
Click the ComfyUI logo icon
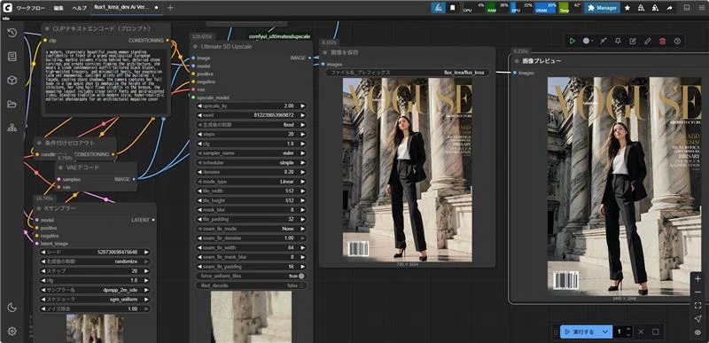pyautogui.click(x=7, y=8)
